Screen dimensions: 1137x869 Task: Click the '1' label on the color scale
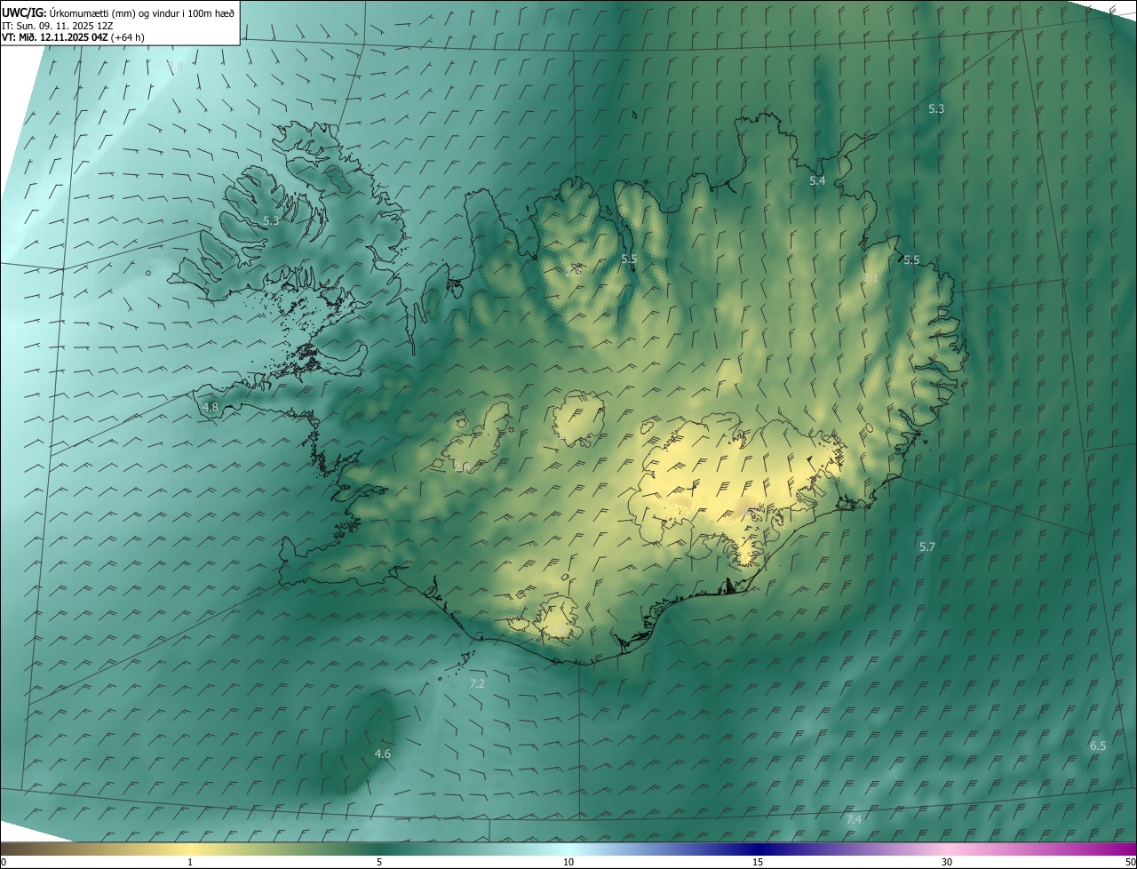point(190,863)
